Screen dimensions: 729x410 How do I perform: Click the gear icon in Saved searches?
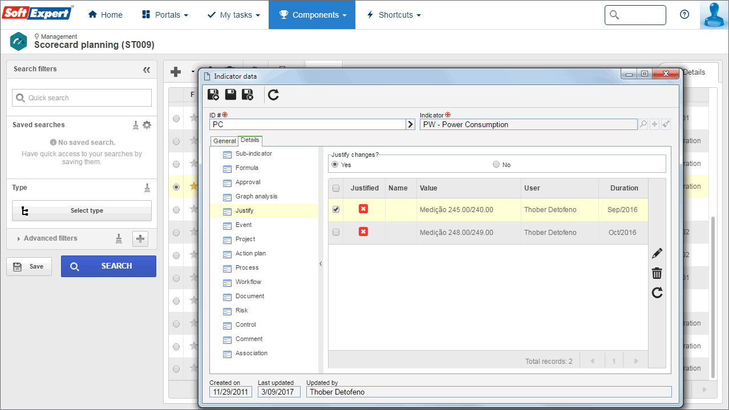147,125
